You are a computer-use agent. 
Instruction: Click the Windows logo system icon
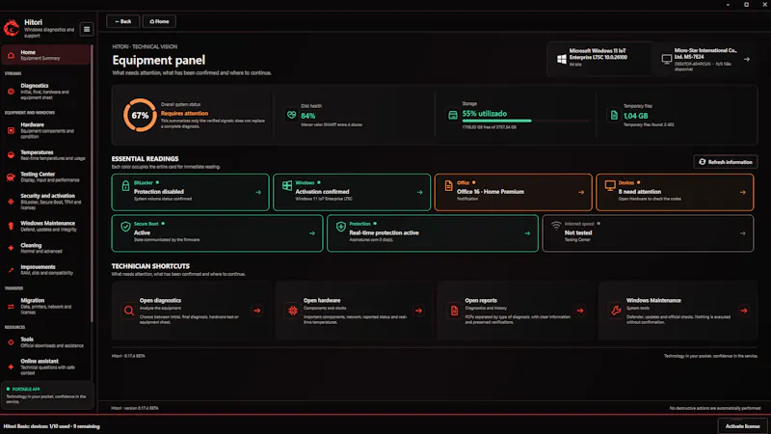562,59
